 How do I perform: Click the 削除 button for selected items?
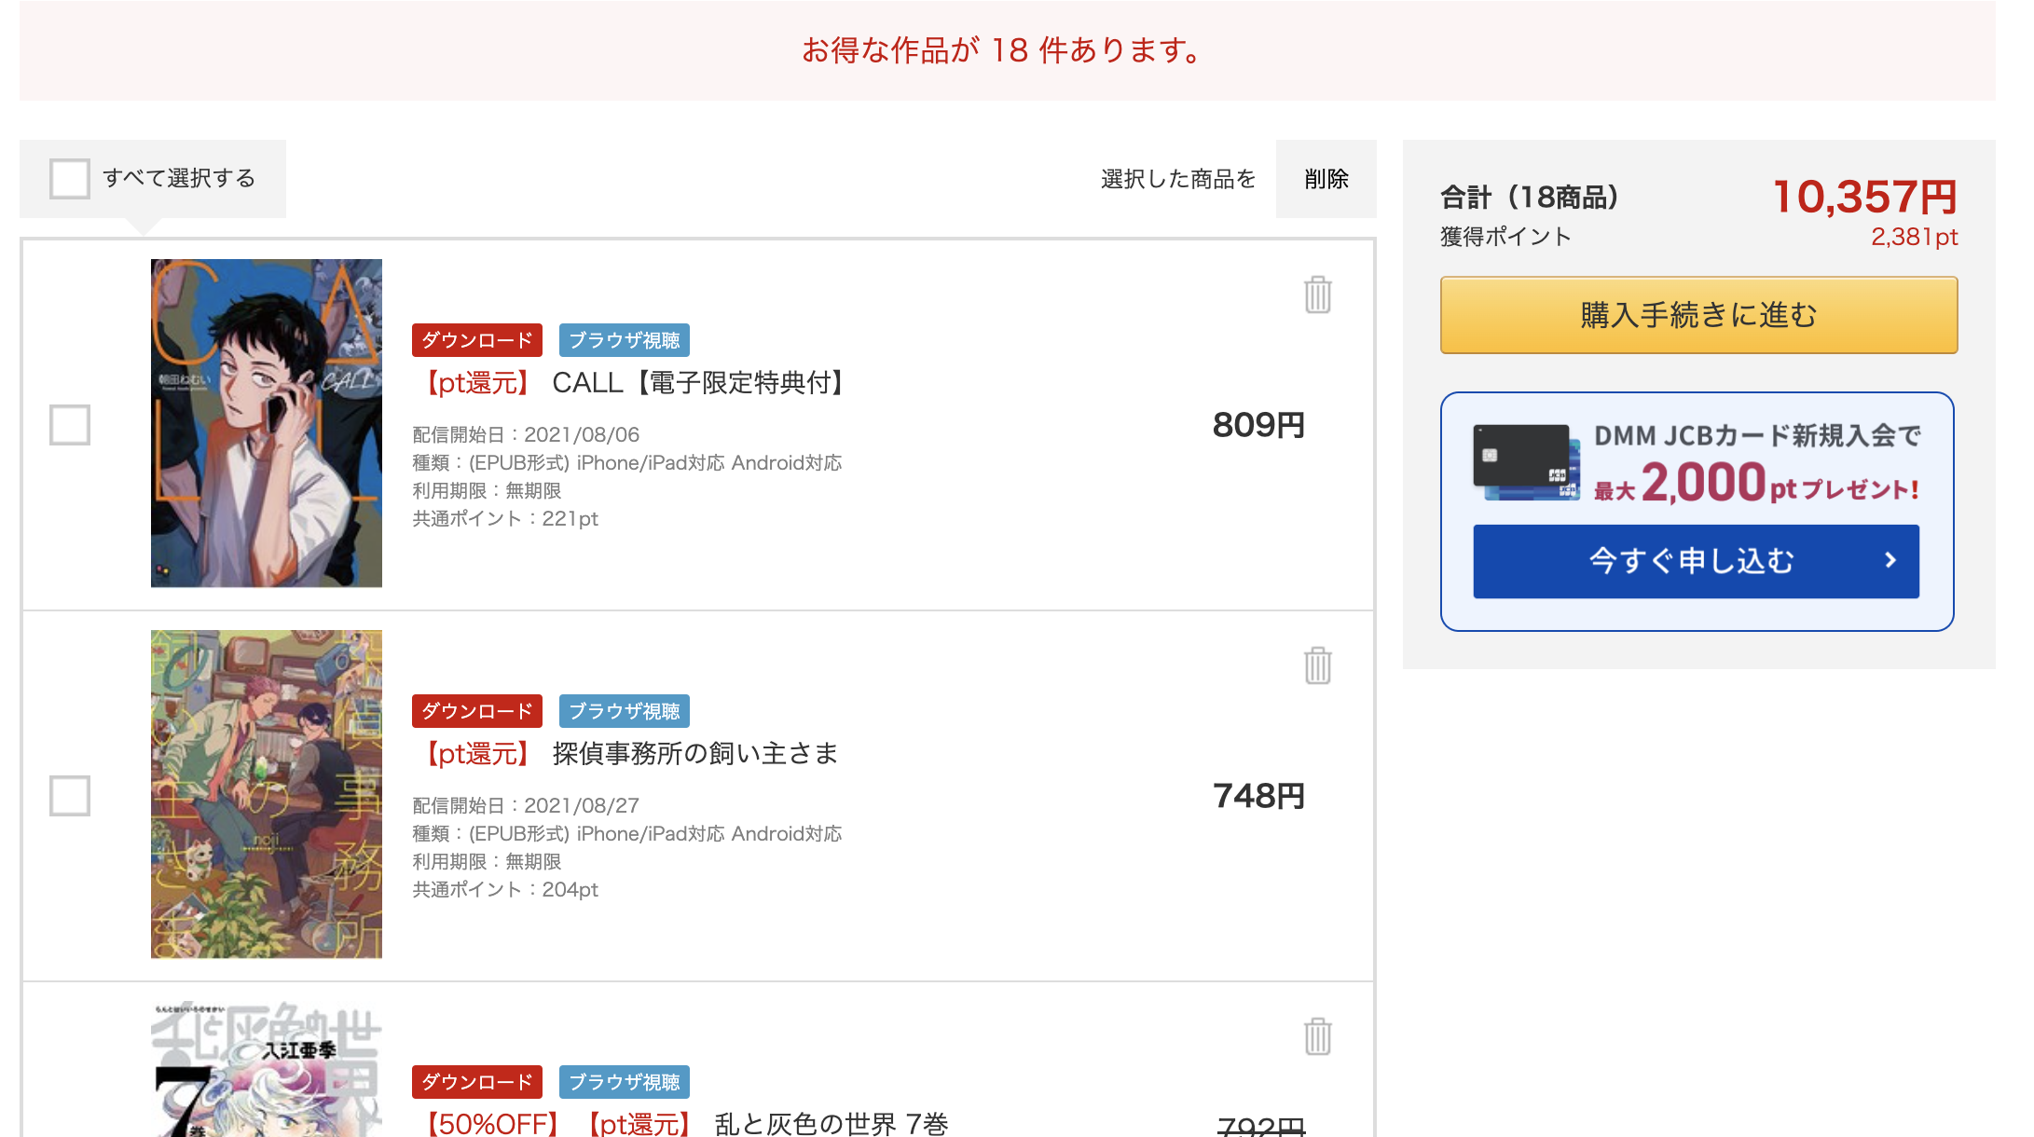click(1326, 179)
